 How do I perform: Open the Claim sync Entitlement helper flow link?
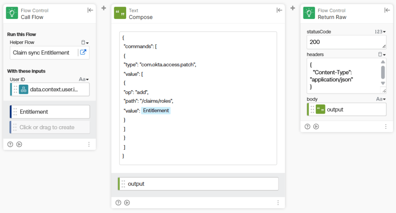coord(83,52)
